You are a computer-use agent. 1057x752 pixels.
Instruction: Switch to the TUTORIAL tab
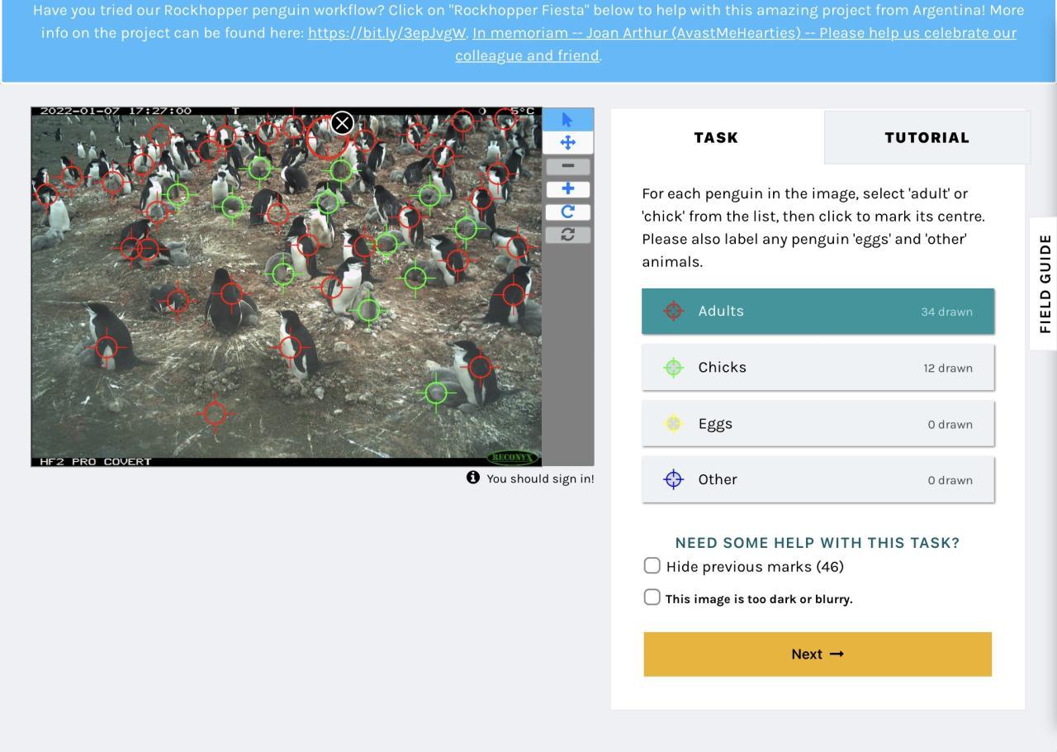(x=927, y=137)
